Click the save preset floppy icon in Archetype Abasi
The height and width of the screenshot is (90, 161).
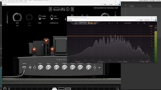point(72,15)
